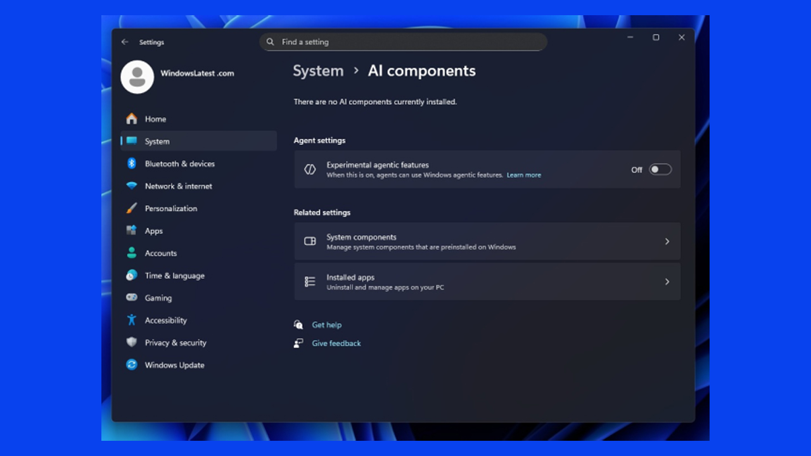Open the Learn more link
The width and height of the screenshot is (811, 456).
click(523, 175)
